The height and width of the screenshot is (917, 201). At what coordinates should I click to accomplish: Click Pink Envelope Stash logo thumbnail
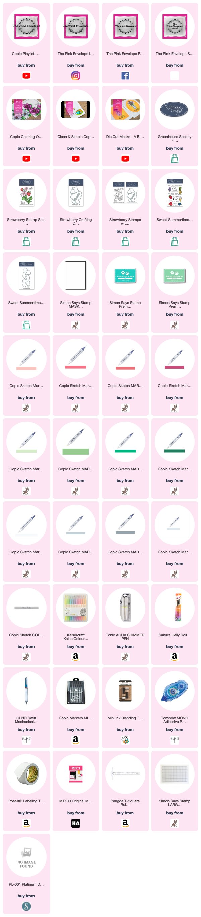(x=174, y=26)
